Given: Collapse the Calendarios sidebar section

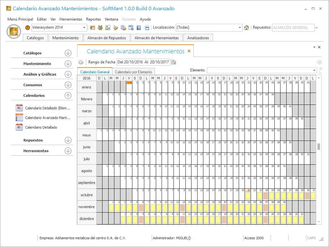Looking at the screenshot, I should (x=68, y=96).
